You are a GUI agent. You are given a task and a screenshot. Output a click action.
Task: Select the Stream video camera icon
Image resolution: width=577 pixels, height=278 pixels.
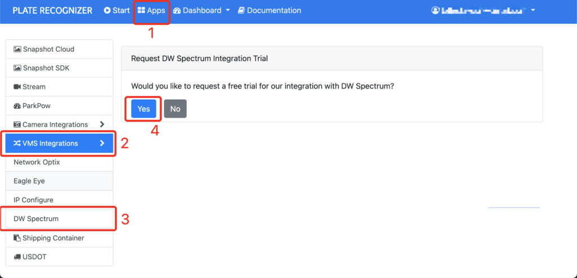tap(17, 87)
